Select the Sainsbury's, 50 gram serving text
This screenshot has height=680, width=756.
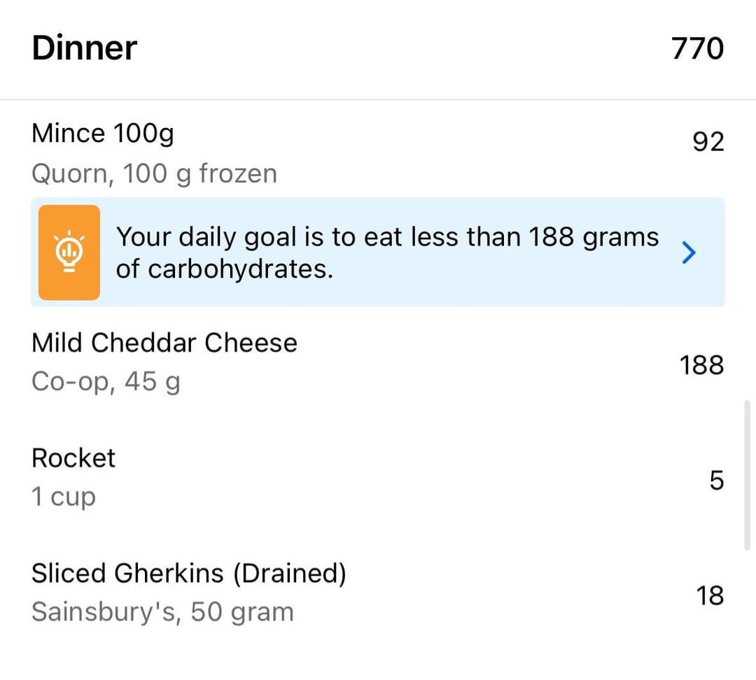click(162, 612)
